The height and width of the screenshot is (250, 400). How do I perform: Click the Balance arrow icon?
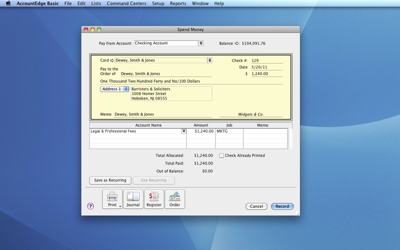pyautogui.click(x=237, y=43)
